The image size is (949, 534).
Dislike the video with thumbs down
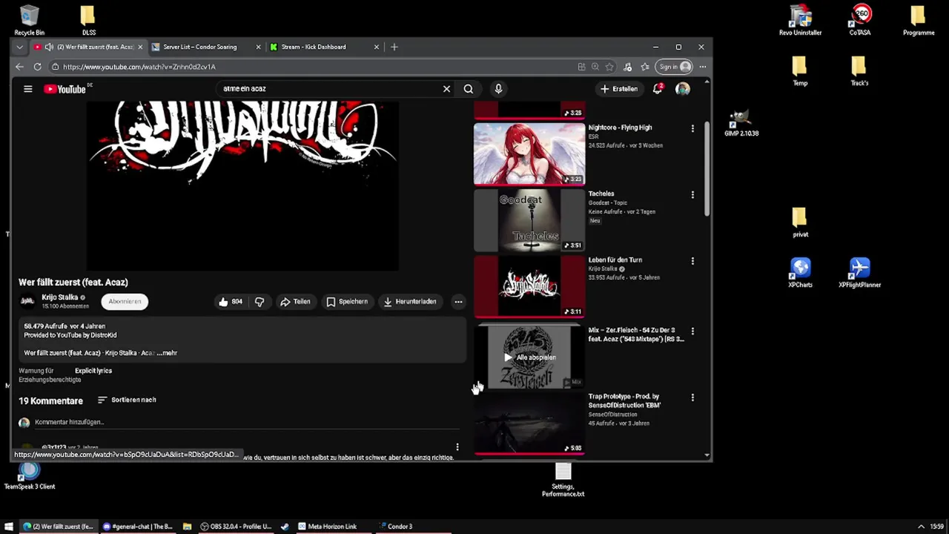(x=259, y=302)
